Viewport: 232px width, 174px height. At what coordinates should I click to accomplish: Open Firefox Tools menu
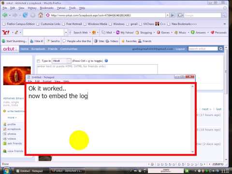pos(72,8)
